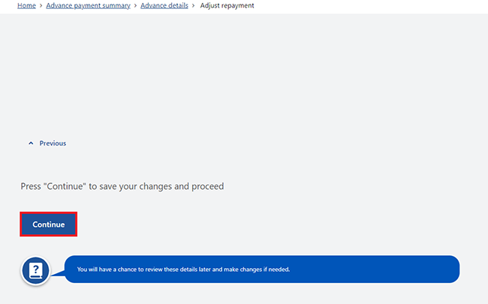Click the chevron after Advance details
488x304 pixels.
[193, 5]
